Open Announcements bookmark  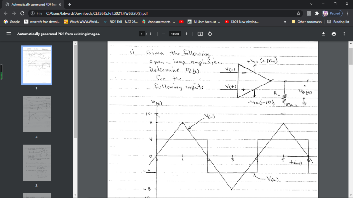[x=158, y=22]
